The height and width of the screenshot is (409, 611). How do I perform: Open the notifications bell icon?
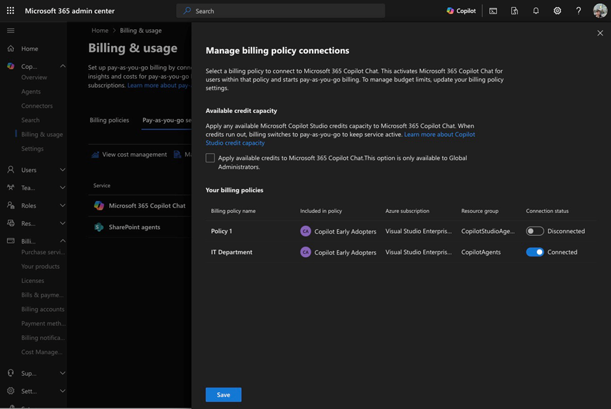pos(536,11)
